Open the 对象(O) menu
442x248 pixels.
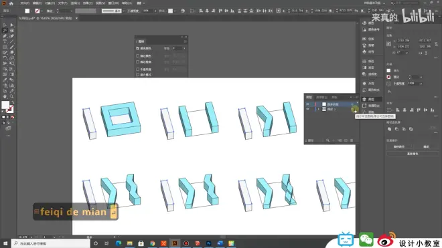[50, 3]
